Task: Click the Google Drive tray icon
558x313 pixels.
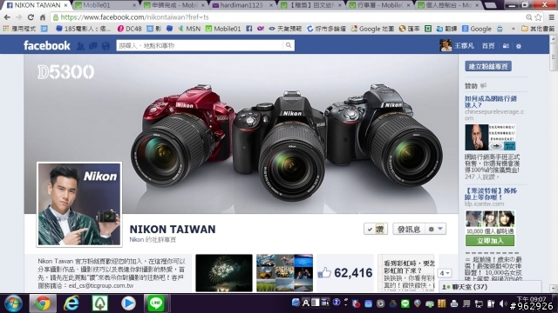Action: click(x=393, y=303)
